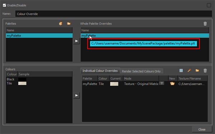
Task: Click the grid icon in colour overrides toolbar
Action: click(181, 70)
